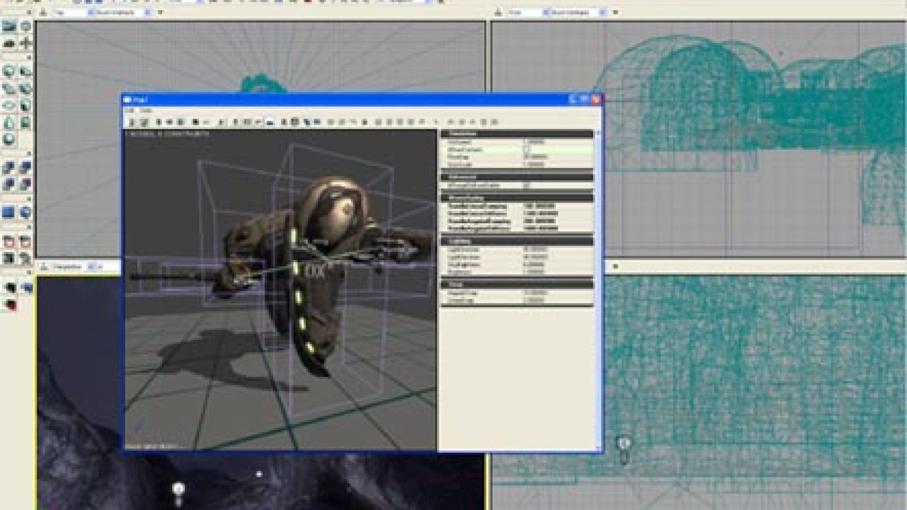Toggle the checkbox in the second properties section
This screenshot has width=907, height=510.
click(527, 185)
